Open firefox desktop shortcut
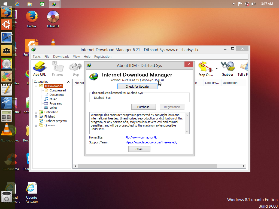This screenshot has width=279, height=209. [32, 19]
